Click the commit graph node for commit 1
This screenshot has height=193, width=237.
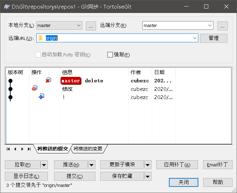(10, 97)
